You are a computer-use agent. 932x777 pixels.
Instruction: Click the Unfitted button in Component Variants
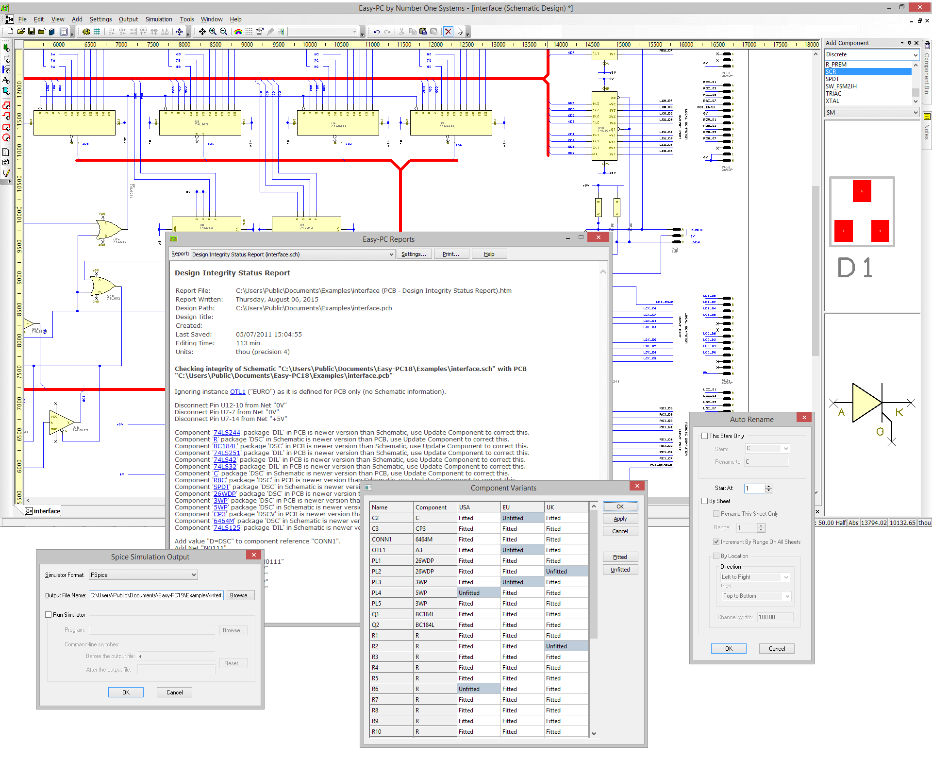coord(620,570)
